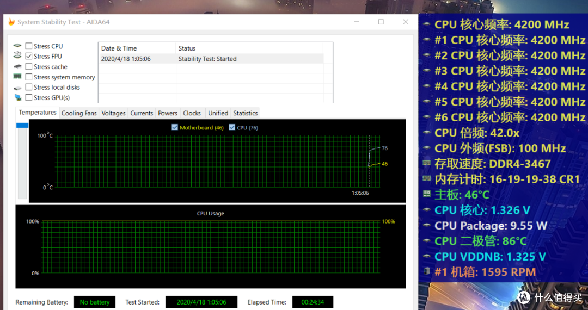Click the #4 CPU 核心频率 4200 MHz reading

(510, 86)
